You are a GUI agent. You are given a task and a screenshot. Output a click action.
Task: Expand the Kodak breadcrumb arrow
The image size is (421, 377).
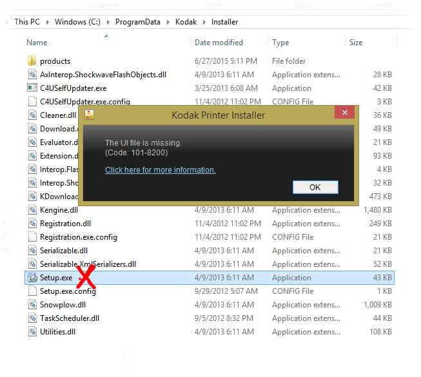[205, 22]
